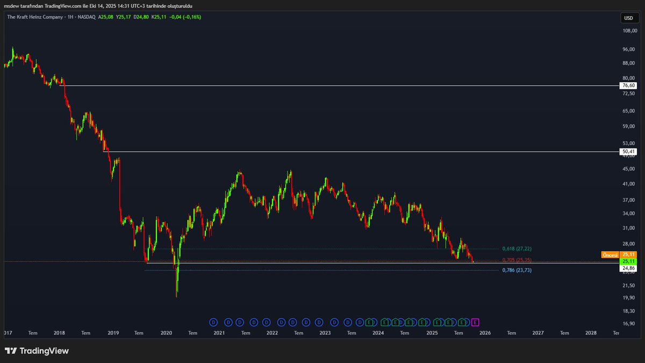The height and width of the screenshot is (363, 645).
Task: Click 2020 on the time axis
Action: pos(166,333)
